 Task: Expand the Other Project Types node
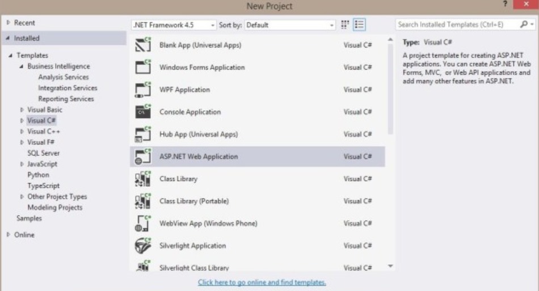click(x=22, y=197)
